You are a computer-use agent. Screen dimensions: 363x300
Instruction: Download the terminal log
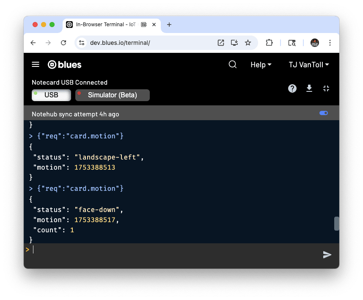click(x=309, y=88)
